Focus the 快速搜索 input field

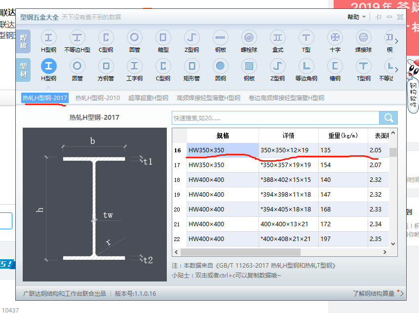point(275,118)
